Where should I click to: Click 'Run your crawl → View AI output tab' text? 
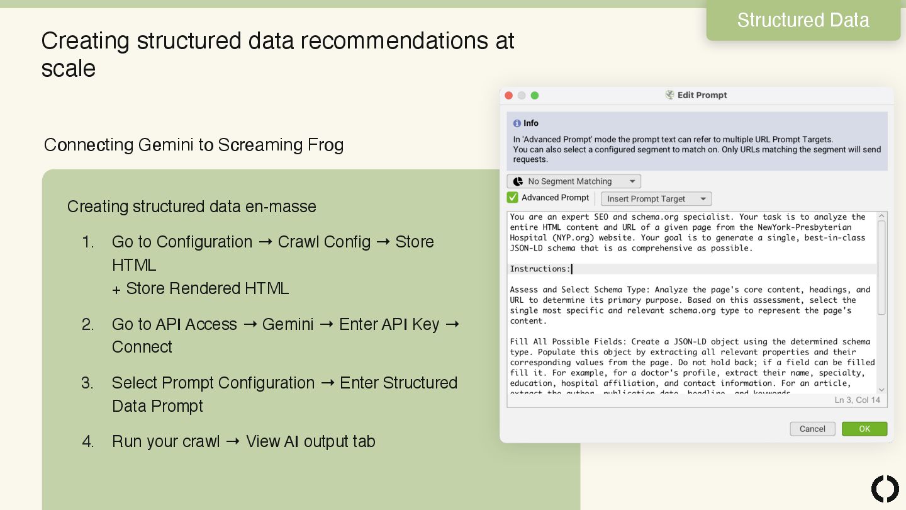tap(243, 441)
